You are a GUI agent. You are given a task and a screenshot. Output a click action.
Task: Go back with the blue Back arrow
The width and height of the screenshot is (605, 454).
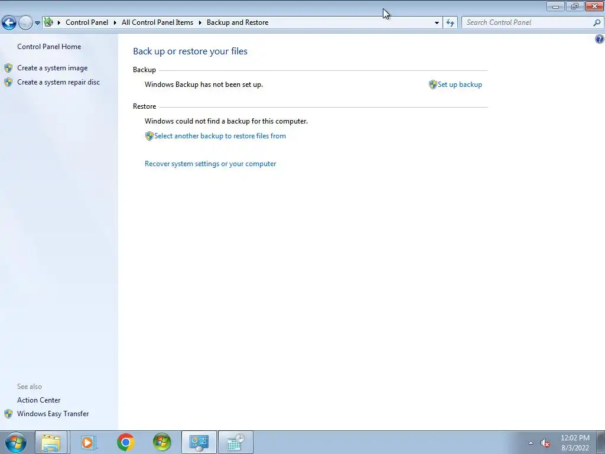click(x=9, y=22)
